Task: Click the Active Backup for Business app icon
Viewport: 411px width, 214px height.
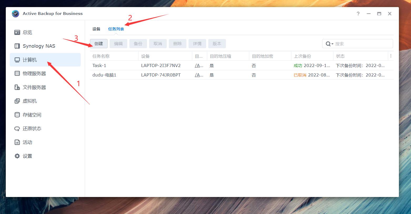Action: coord(16,14)
